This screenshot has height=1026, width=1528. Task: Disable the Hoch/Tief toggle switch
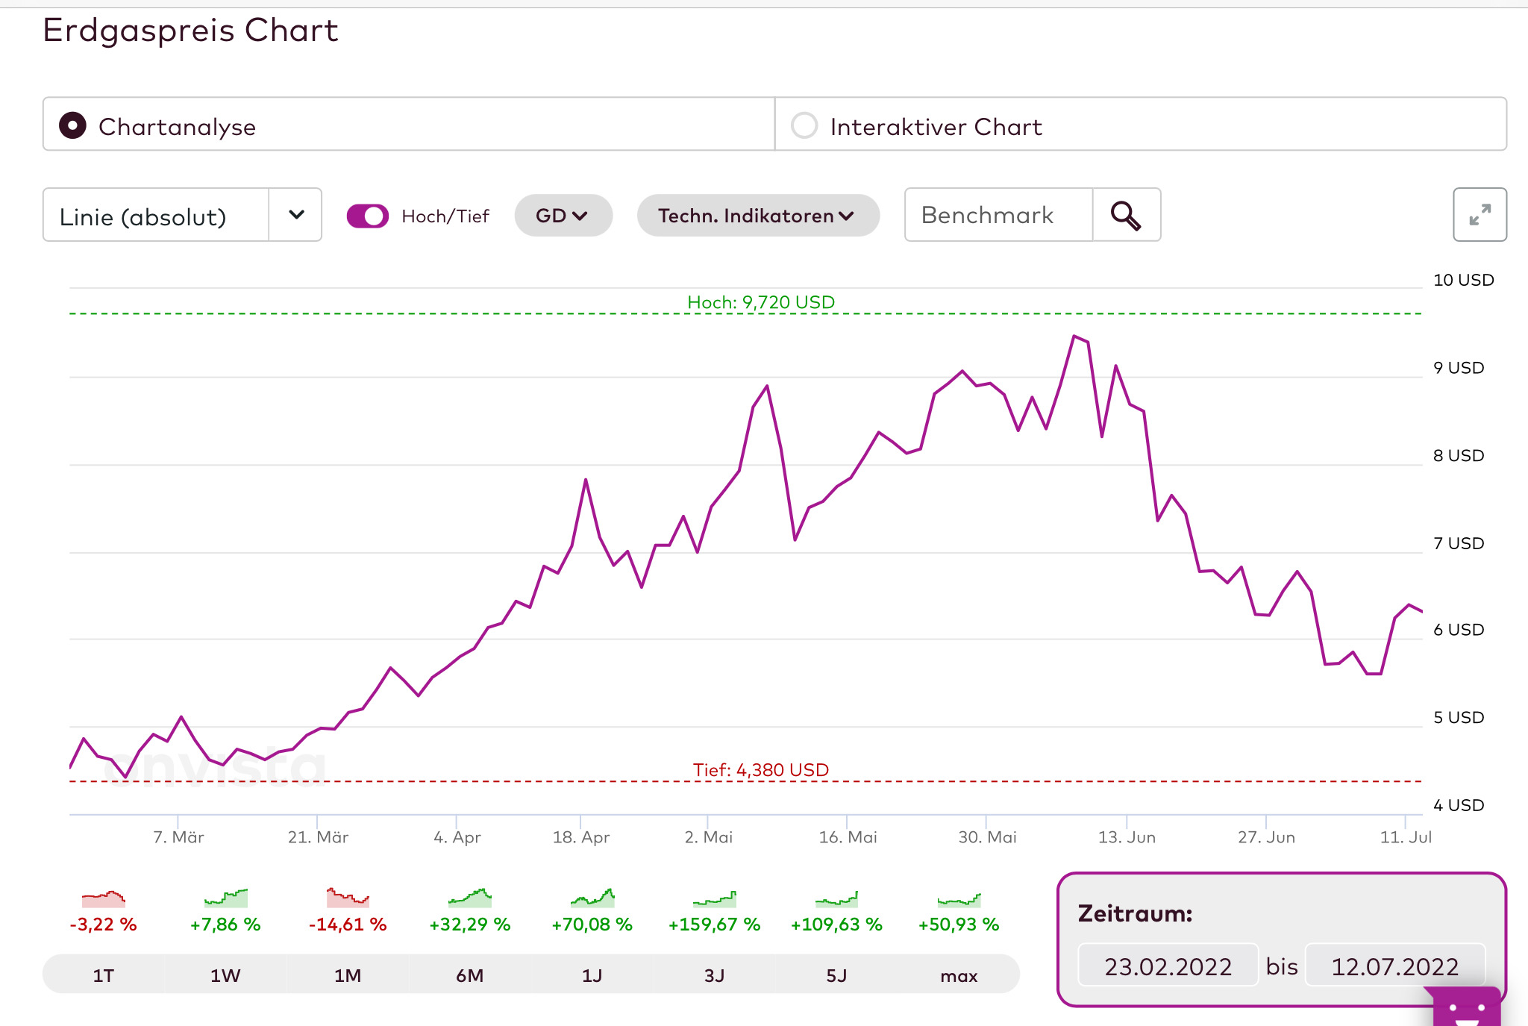pyautogui.click(x=368, y=216)
